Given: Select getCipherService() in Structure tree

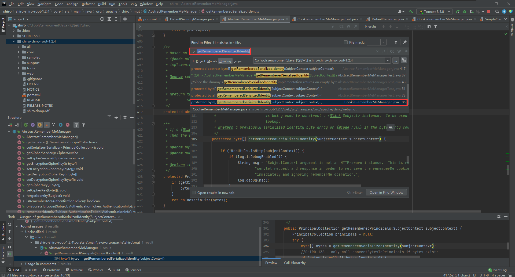Looking at the screenshot, I should coord(52,153).
